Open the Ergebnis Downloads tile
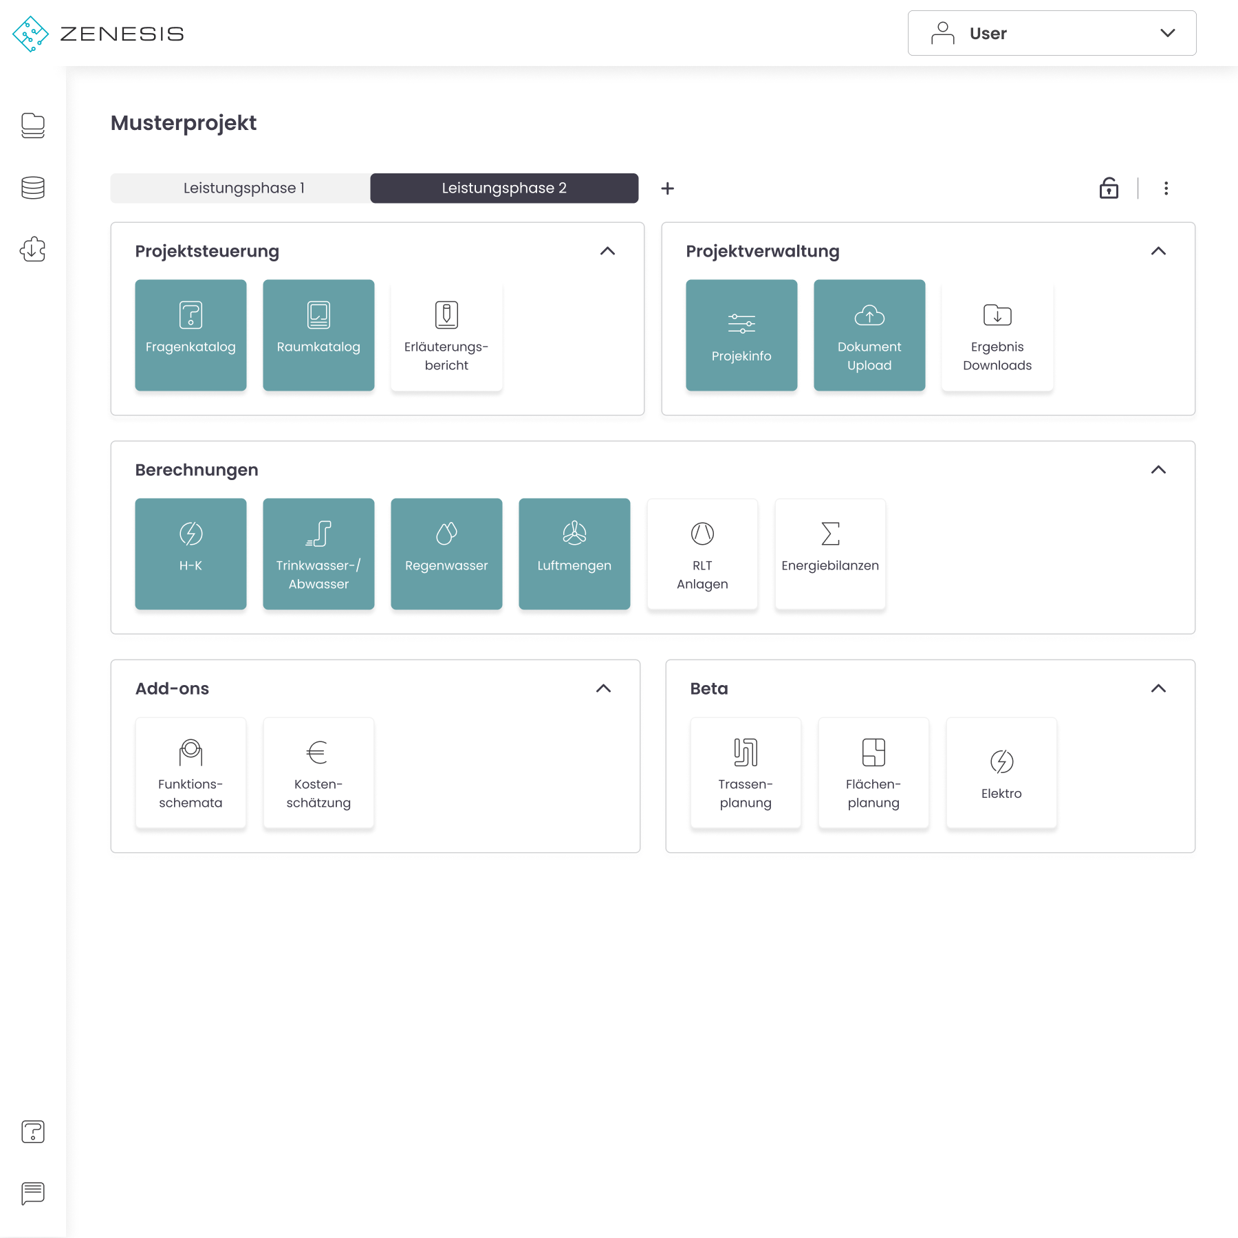1238x1238 pixels. coord(997,335)
